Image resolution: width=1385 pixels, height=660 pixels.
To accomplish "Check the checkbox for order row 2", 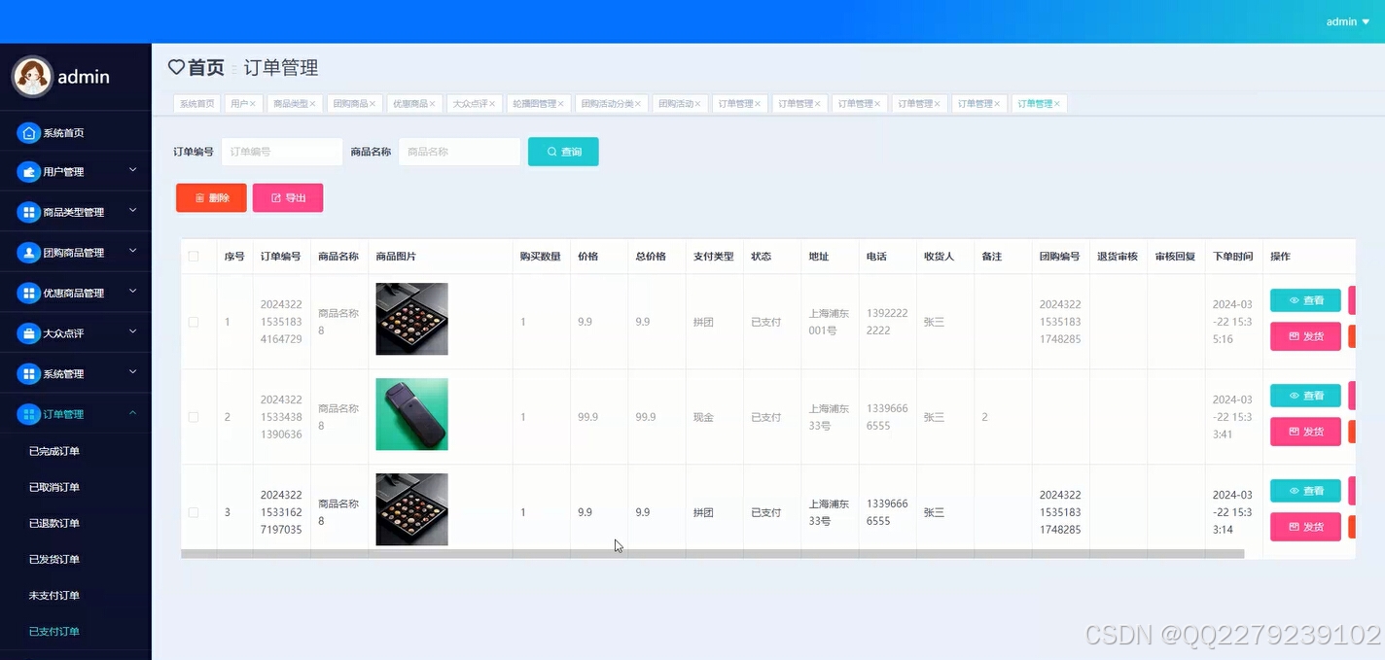I will [x=193, y=416].
